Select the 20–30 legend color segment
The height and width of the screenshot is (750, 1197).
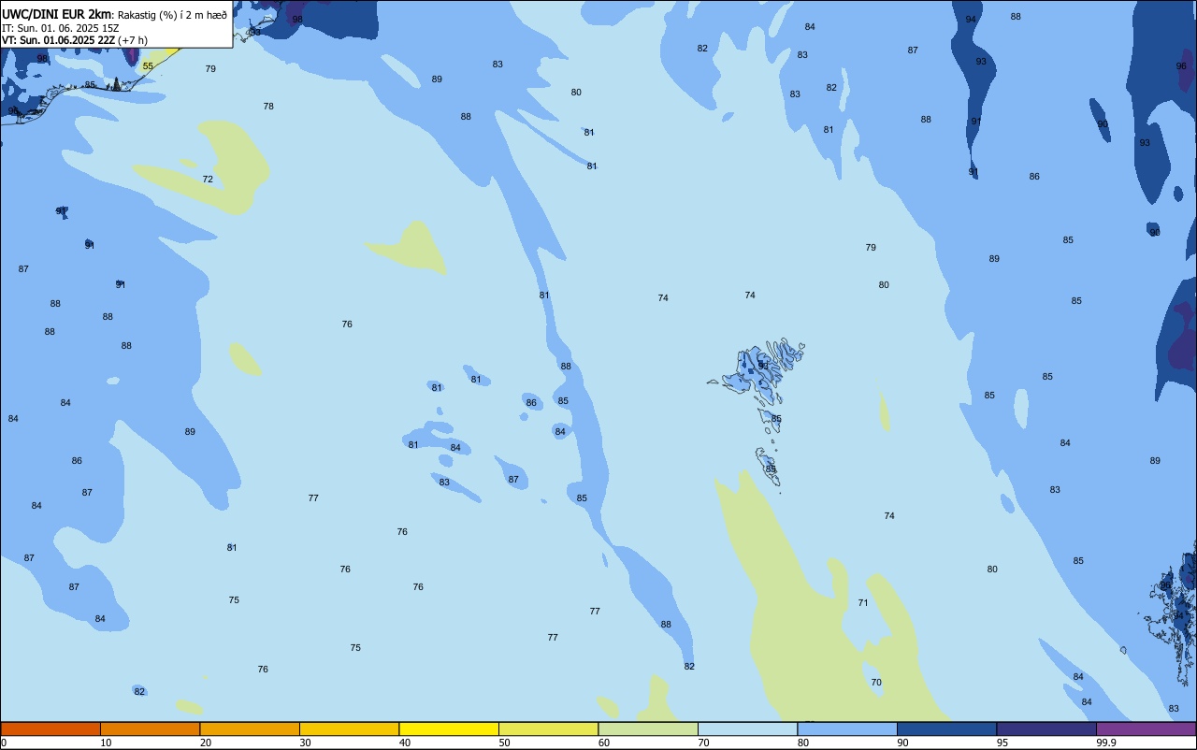pos(250,728)
